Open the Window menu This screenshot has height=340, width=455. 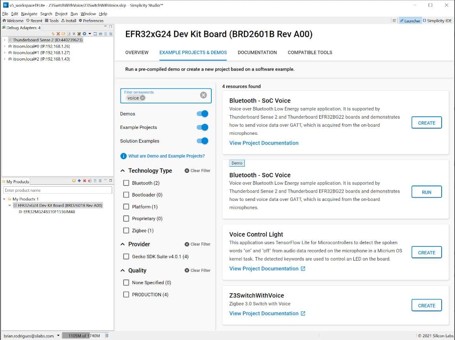coord(88,14)
